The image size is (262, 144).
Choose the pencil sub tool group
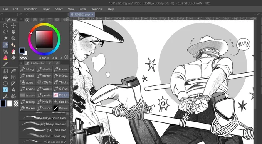point(28,76)
